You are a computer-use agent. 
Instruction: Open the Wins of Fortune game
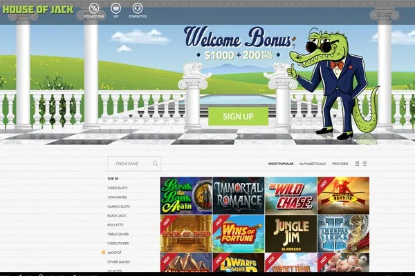coord(238,233)
